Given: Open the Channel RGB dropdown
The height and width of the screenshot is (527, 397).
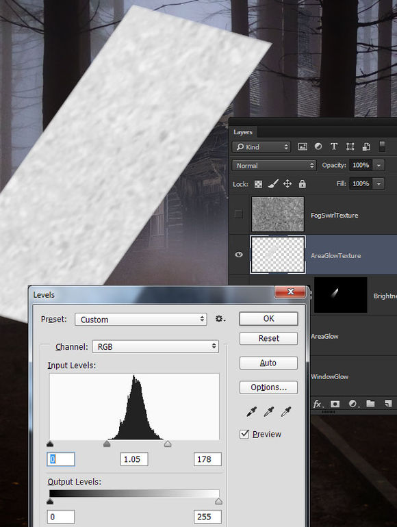Looking at the screenshot, I should coord(155,346).
